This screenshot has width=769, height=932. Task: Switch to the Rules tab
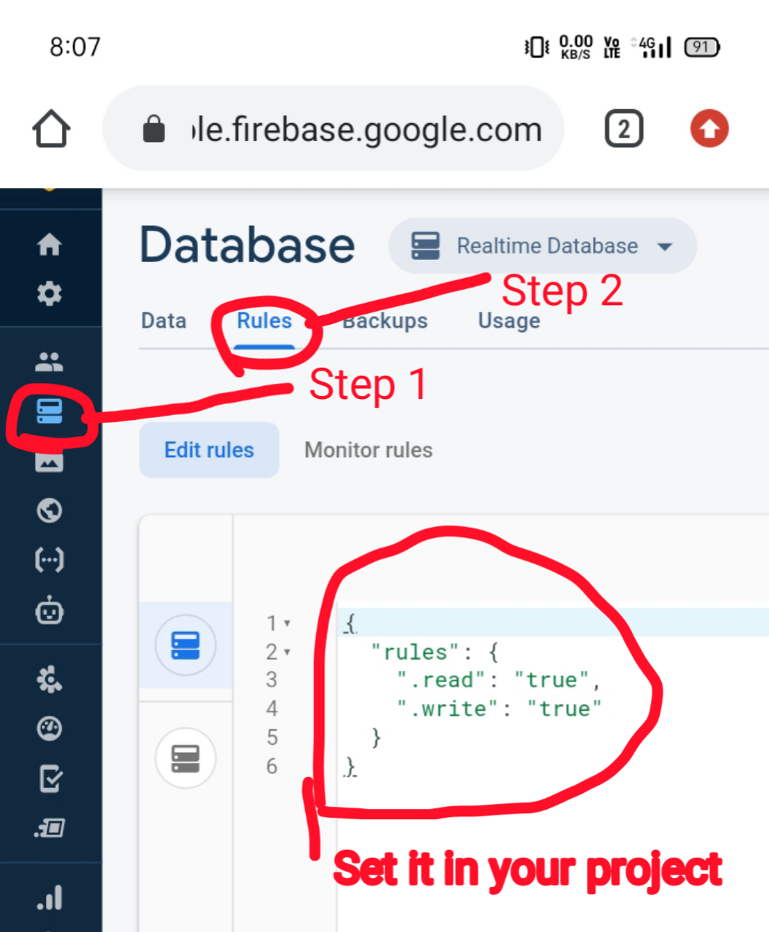click(x=264, y=321)
